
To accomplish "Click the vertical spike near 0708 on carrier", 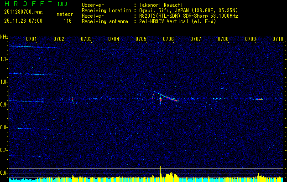I will click(231, 96).
